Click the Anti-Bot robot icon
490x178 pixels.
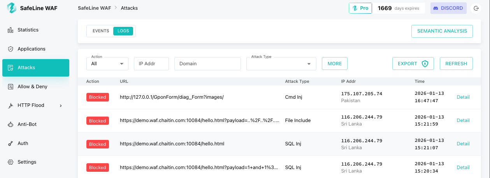pyautogui.click(x=11, y=124)
